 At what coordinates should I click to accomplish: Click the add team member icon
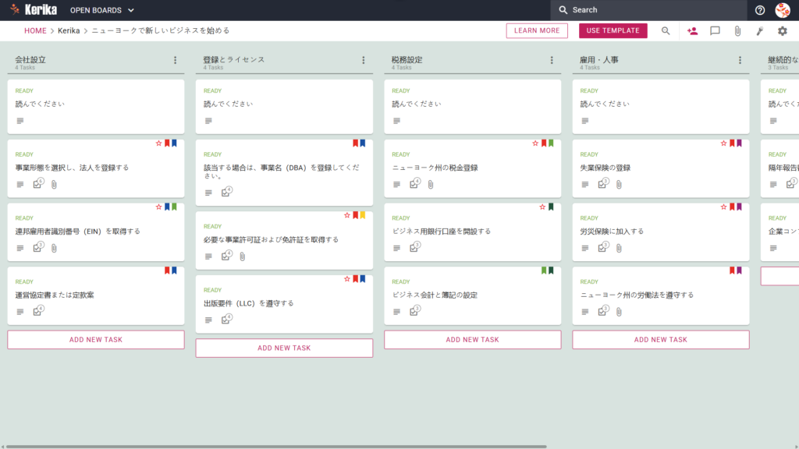tap(692, 30)
